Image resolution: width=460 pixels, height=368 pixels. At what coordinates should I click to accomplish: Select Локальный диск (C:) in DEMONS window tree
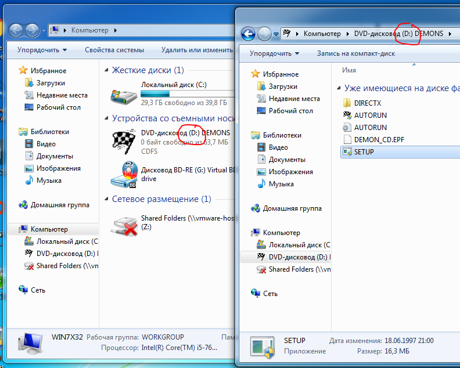tap(299, 245)
